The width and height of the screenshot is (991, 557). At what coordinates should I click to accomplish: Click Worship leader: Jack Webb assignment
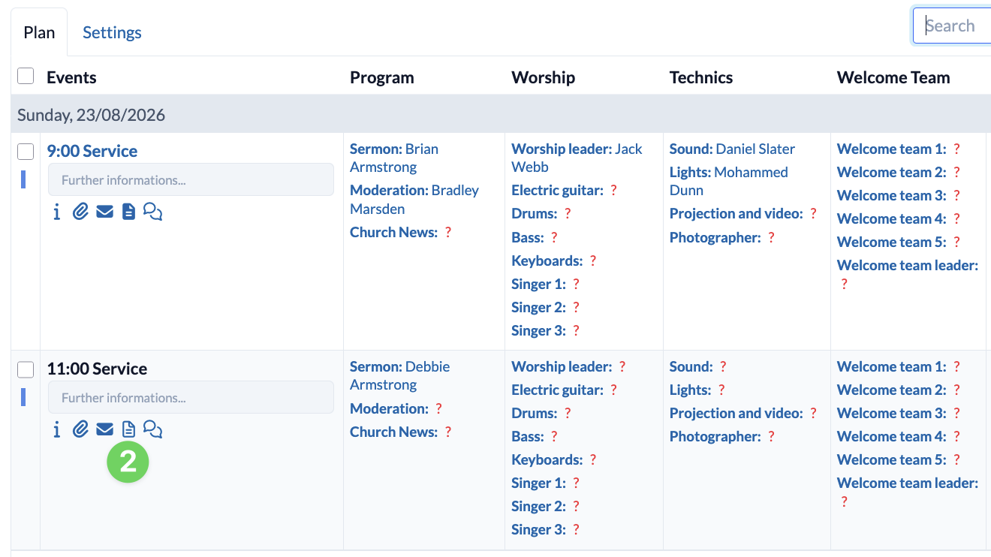[x=577, y=158]
